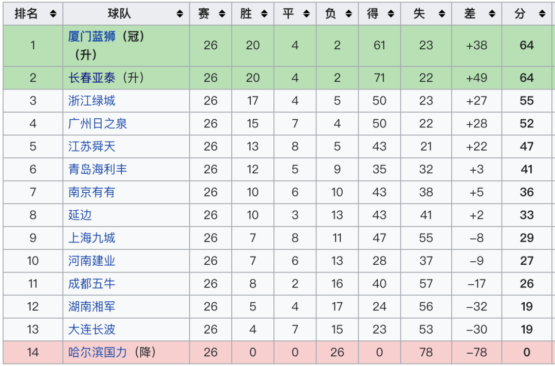Sort by 差 goal difference
Screen dimensions: 555x366
(492, 14)
